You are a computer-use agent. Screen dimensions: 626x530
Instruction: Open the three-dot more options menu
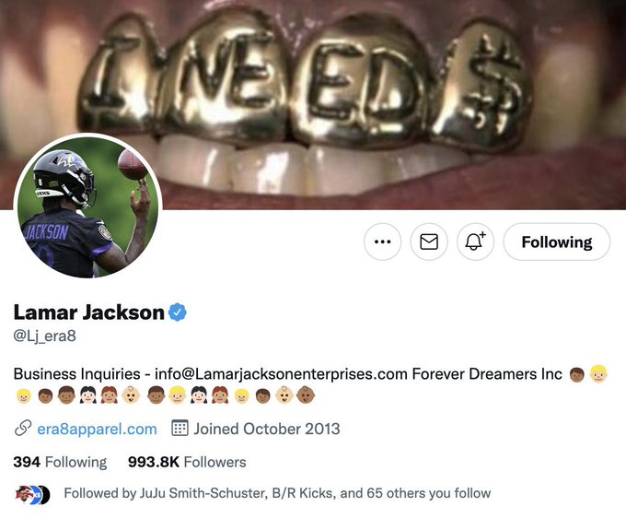(x=382, y=241)
